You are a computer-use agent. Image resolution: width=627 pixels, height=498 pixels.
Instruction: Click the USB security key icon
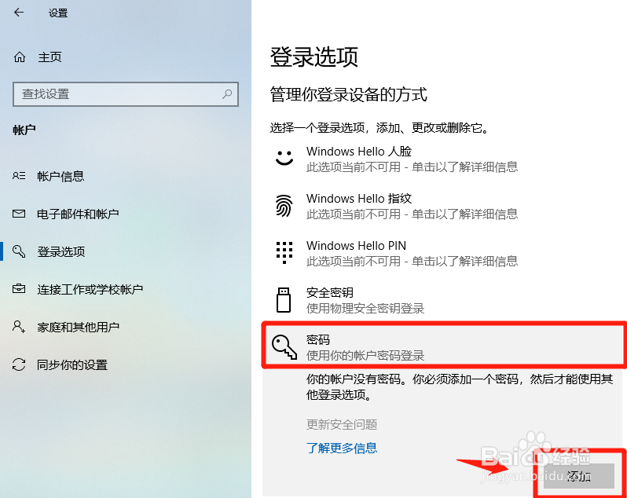pyautogui.click(x=284, y=300)
